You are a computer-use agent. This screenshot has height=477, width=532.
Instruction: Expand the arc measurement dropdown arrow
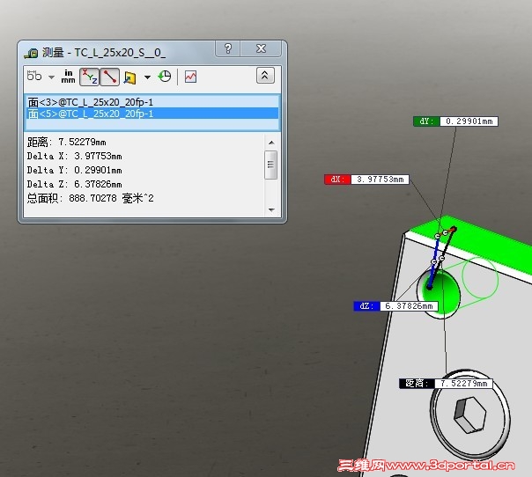point(51,77)
